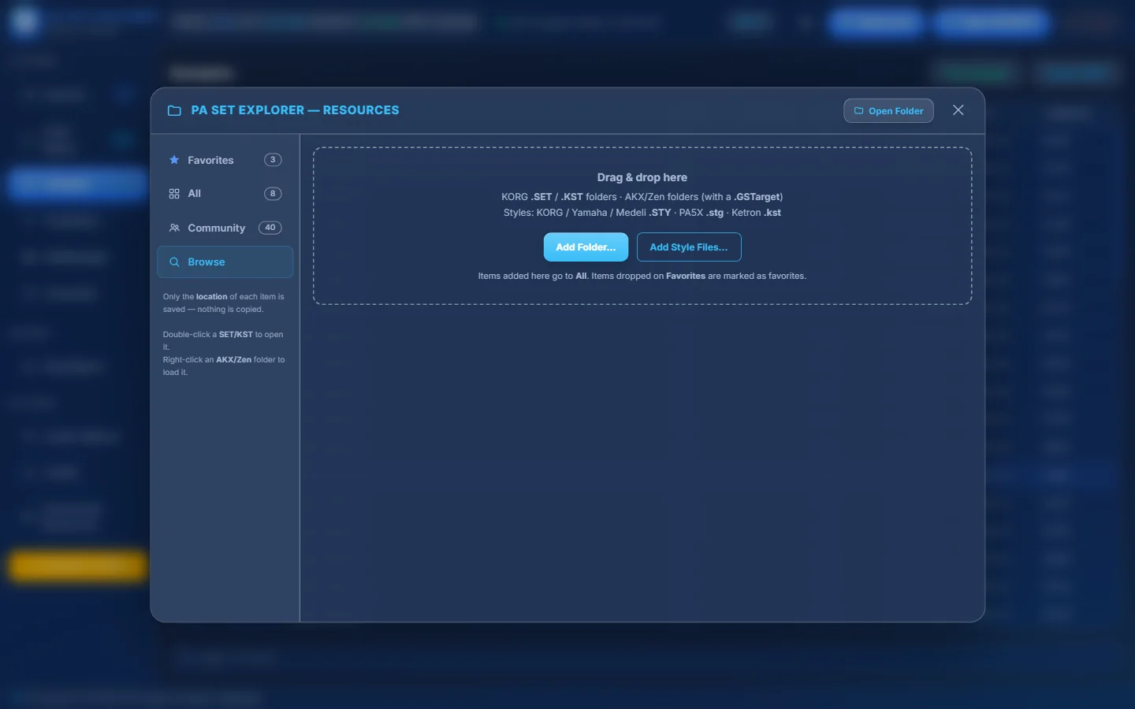
Task: Click the "Styles: KORG / Yamaha / Medeli" line
Action: tap(642, 213)
